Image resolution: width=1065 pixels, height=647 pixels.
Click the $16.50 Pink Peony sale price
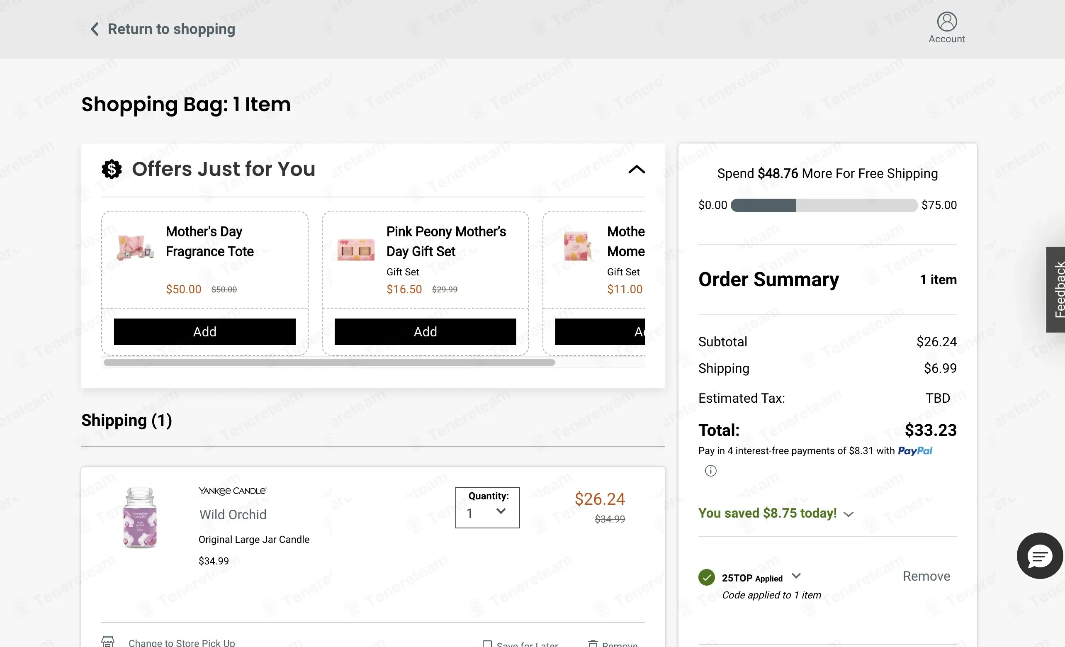click(404, 289)
